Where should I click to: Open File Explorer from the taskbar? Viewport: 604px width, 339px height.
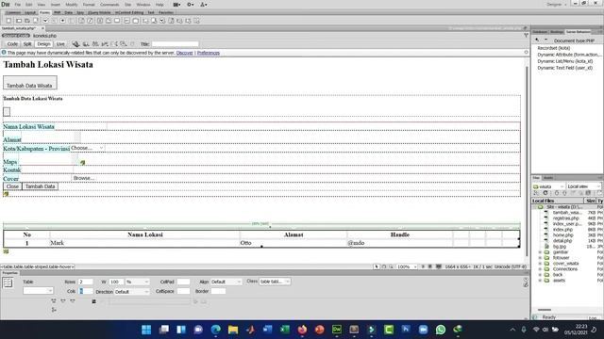coord(233,330)
